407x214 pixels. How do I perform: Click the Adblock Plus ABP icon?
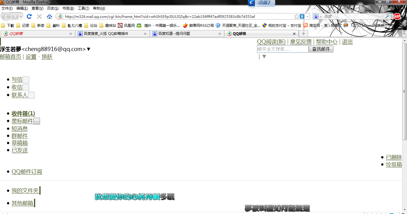(397, 16)
